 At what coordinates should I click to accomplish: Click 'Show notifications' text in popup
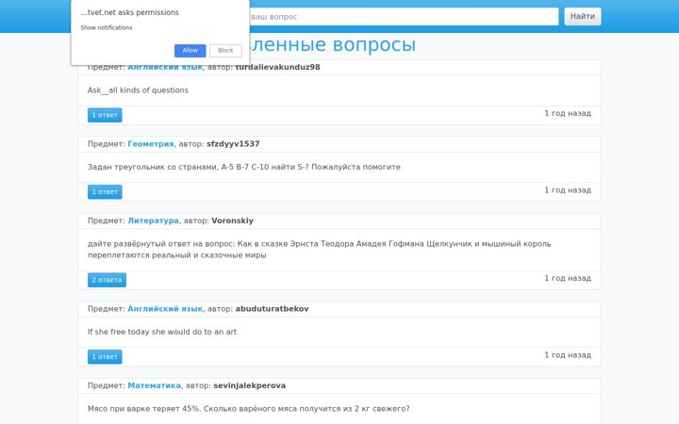click(x=107, y=27)
